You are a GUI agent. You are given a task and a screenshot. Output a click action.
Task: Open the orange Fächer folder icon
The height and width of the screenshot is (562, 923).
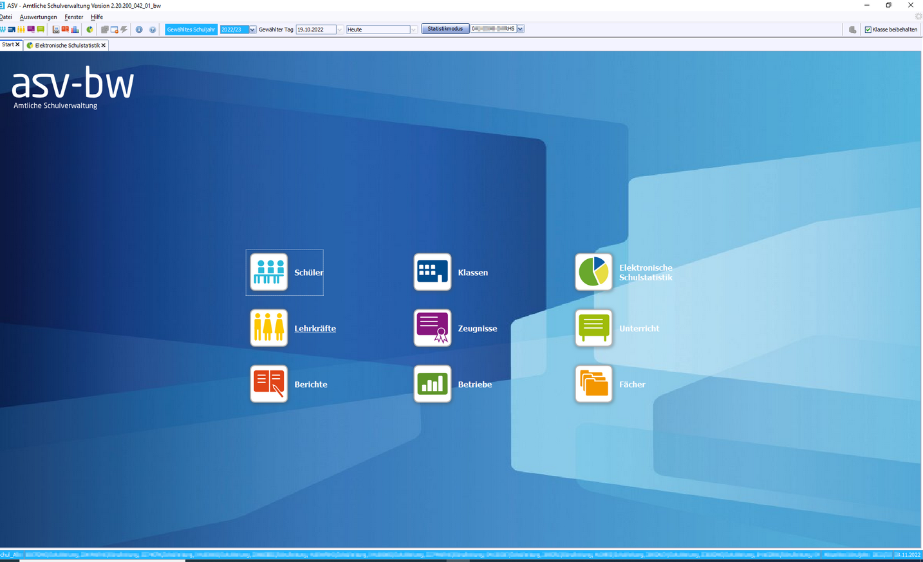click(x=593, y=384)
